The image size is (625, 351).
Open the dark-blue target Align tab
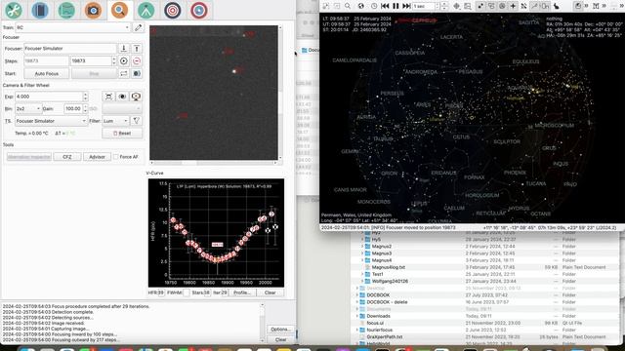tap(173, 10)
